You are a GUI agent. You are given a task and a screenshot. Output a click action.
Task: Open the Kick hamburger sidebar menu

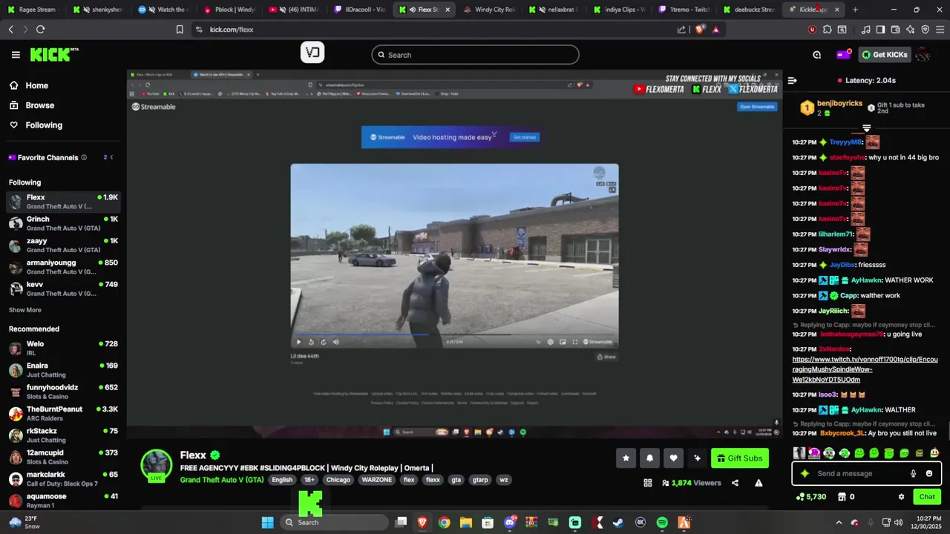(16, 55)
